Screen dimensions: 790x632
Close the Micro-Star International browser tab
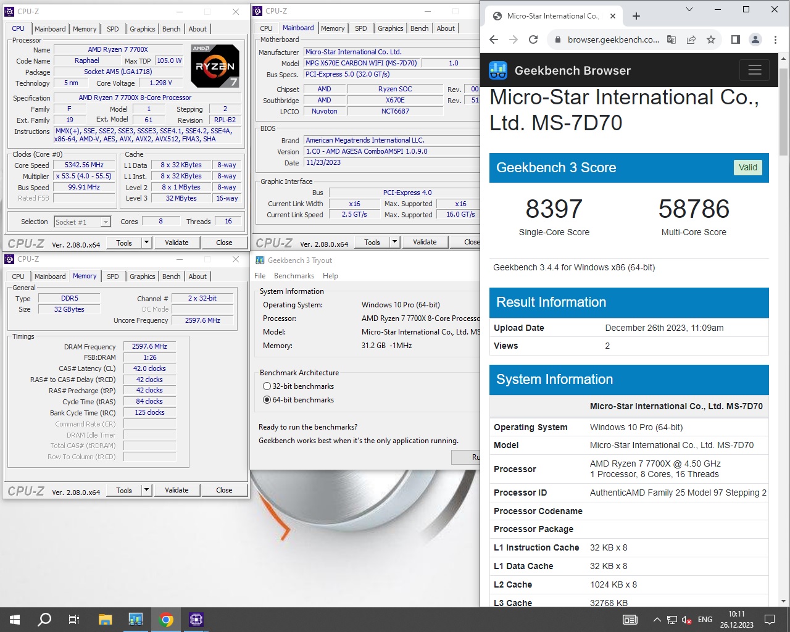click(x=613, y=16)
